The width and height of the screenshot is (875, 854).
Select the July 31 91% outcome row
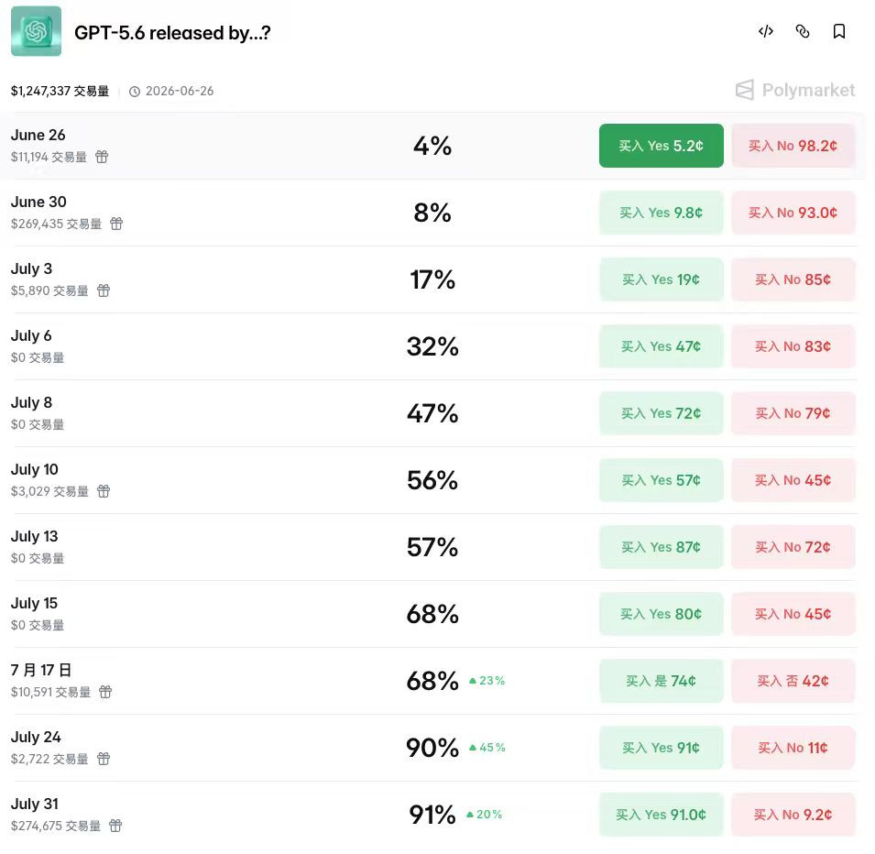point(434,815)
